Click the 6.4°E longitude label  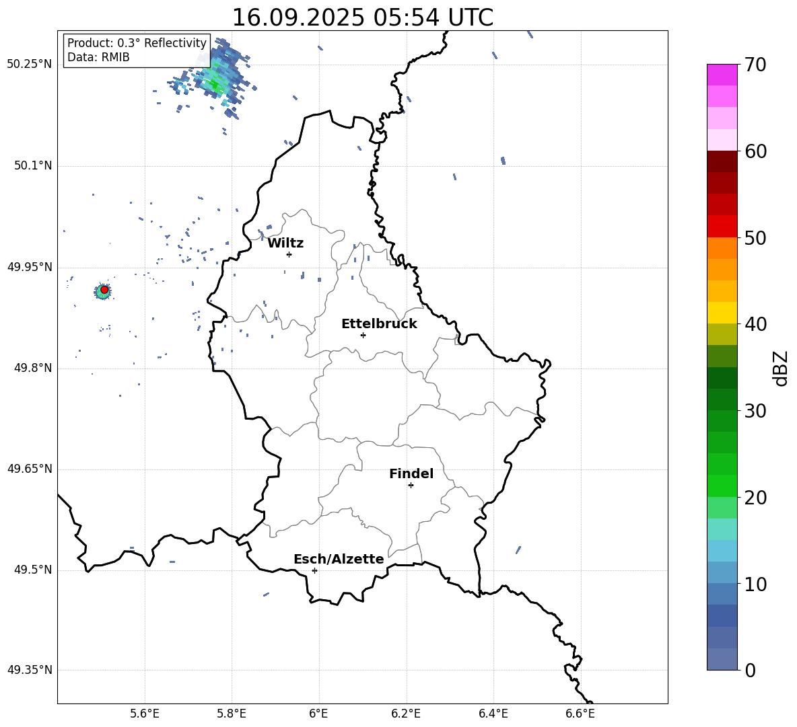pos(493,714)
